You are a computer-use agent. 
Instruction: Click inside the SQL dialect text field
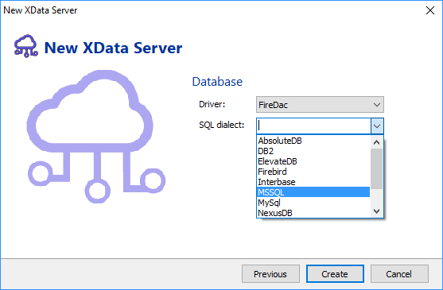[x=313, y=126]
